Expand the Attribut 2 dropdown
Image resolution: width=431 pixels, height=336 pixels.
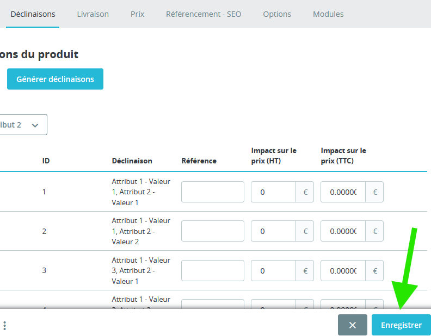[x=23, y=125]
